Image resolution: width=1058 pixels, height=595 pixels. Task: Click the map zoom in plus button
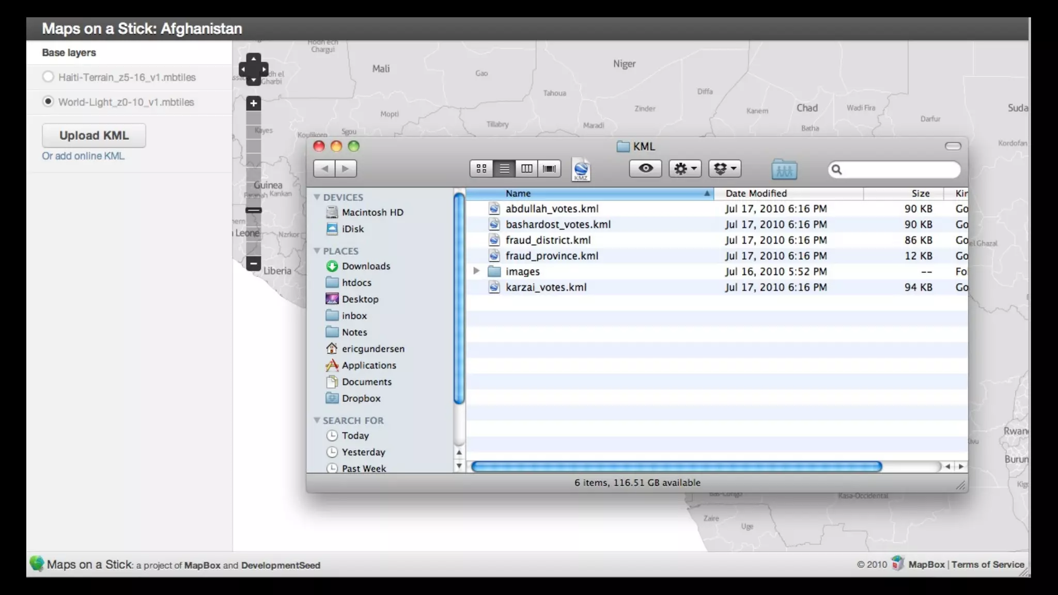tap(253, 103)
